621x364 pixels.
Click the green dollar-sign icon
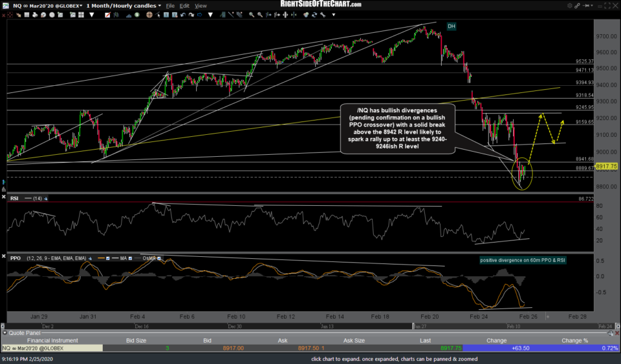tap(136, 15)
